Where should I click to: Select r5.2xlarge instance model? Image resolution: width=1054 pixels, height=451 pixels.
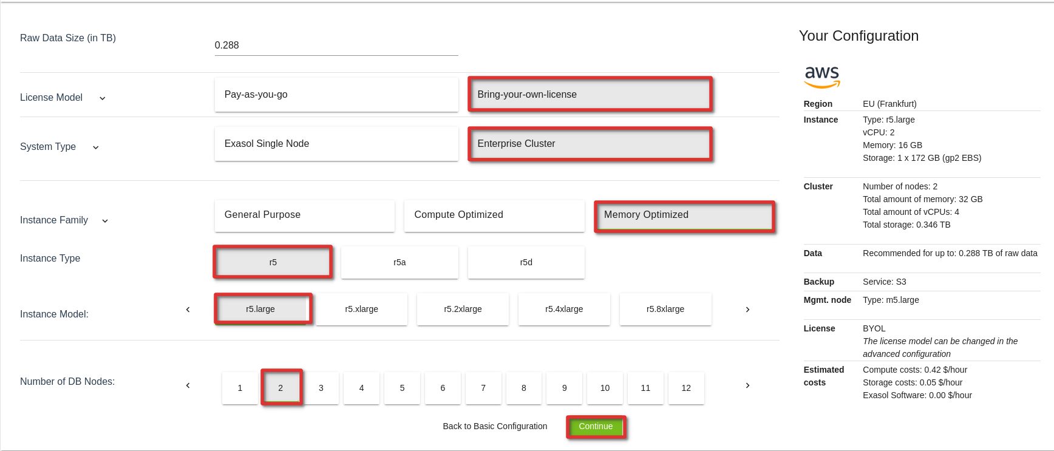click(x=463, y=309)
